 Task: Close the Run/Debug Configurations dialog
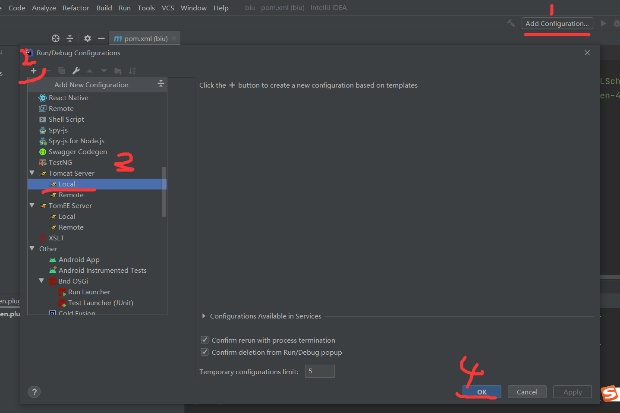pyautogui.click(x=587, y=53)
